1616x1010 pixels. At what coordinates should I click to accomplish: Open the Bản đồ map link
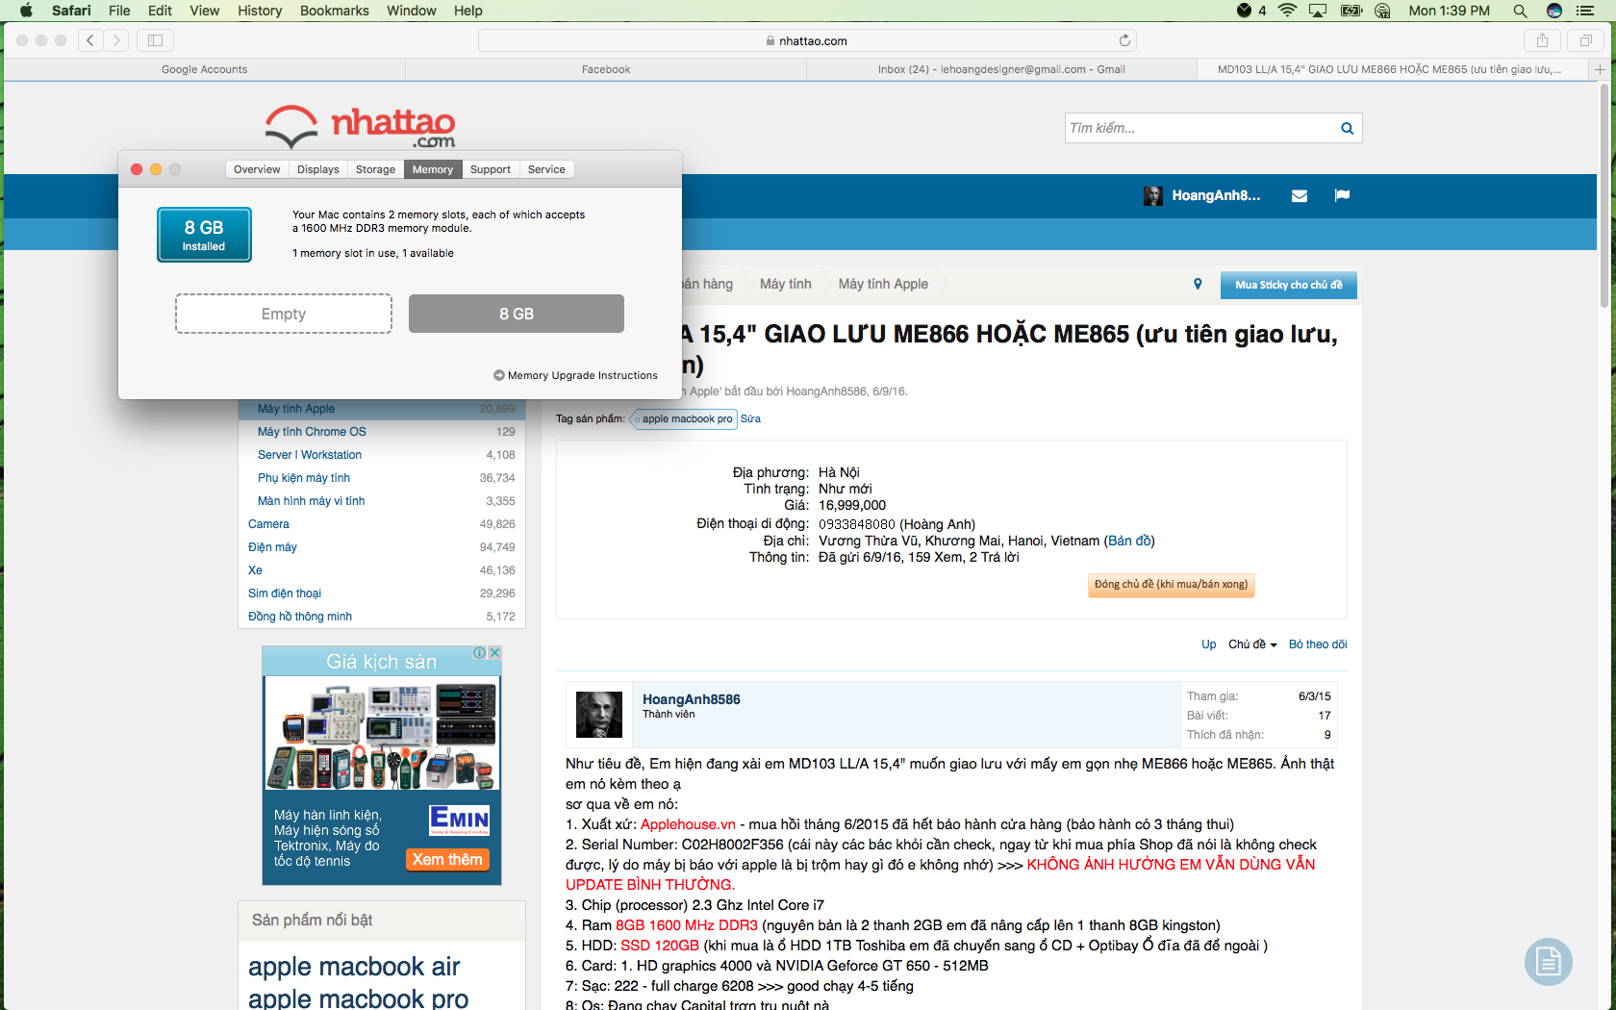pyautogui.click(x=1129, y=541)
